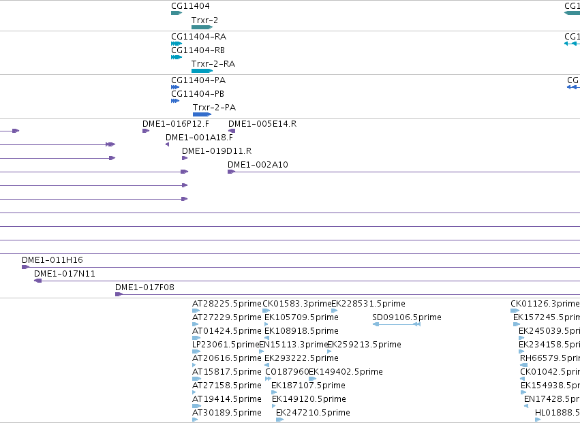This screenshot has height=423, width=580.
Task: Select the AT19414.5prime EST glyph
Action: coord(197,406)
